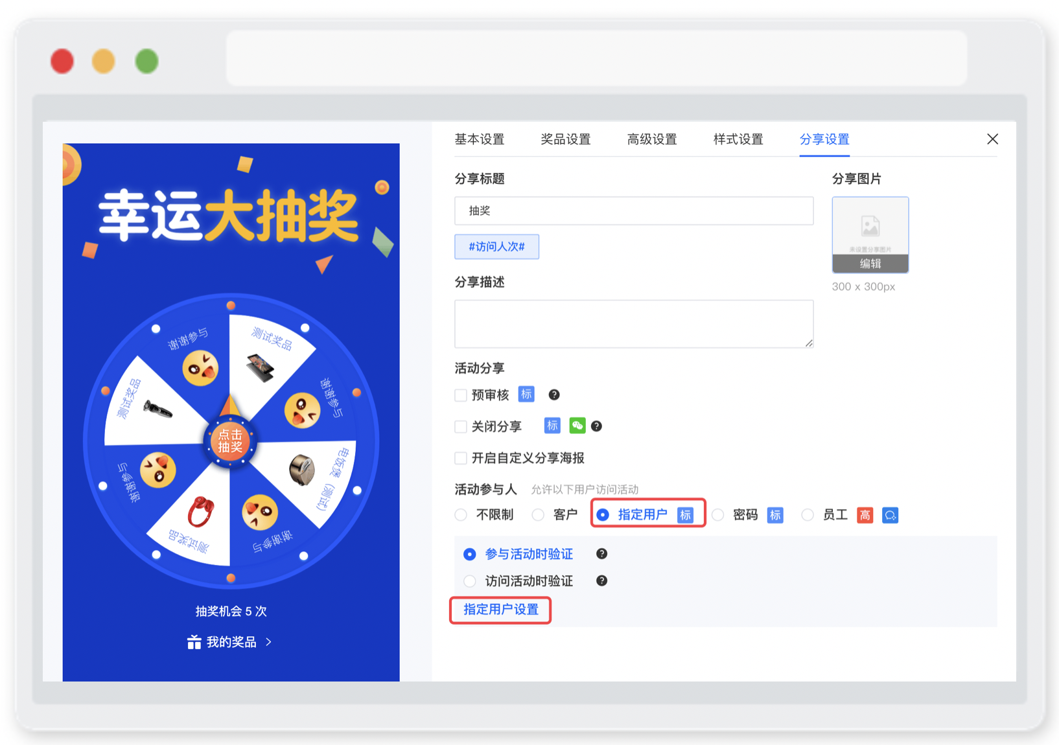Click help icon beside 访问活动时验证
The height and width of the screenshot is (745, 1059).
(x=601, y=580)
